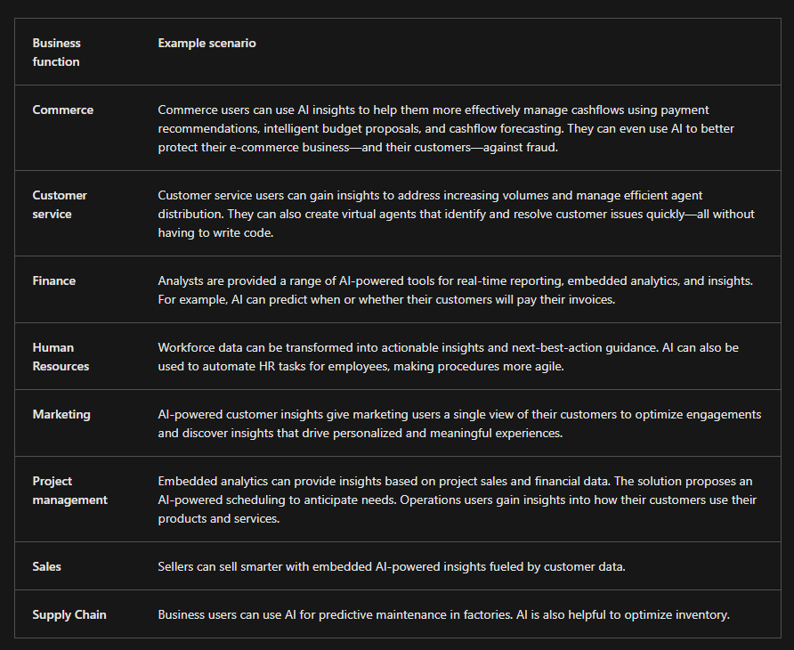The width and height of the screenshot is (794, 650).
Task: Click the Sales row label
Action: pyautogui.click(x=47, y=566)
